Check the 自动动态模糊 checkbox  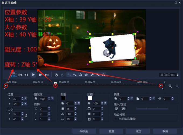116,118
